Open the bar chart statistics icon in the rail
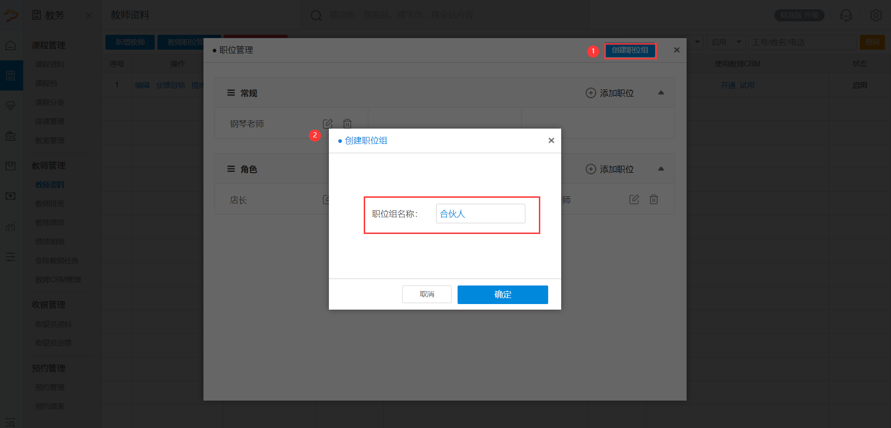This screenshot has width=891, height=428. (11, 227)
